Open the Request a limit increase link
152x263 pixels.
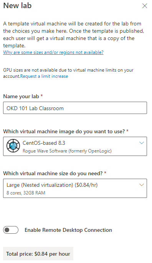(44, 76)
